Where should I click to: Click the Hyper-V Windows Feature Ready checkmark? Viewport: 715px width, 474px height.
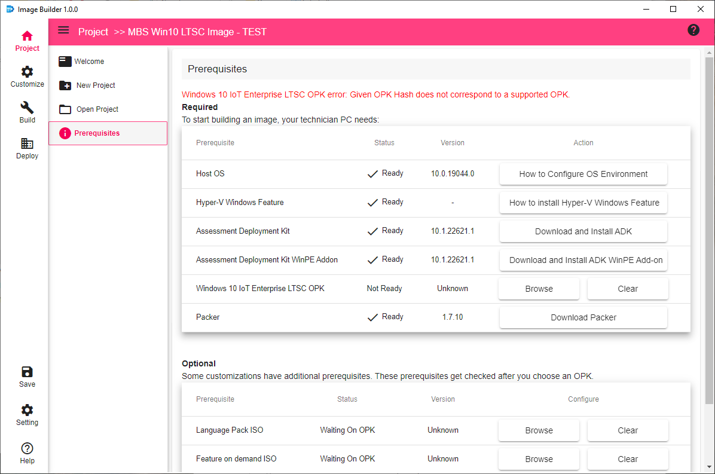[x=372, y=203]
